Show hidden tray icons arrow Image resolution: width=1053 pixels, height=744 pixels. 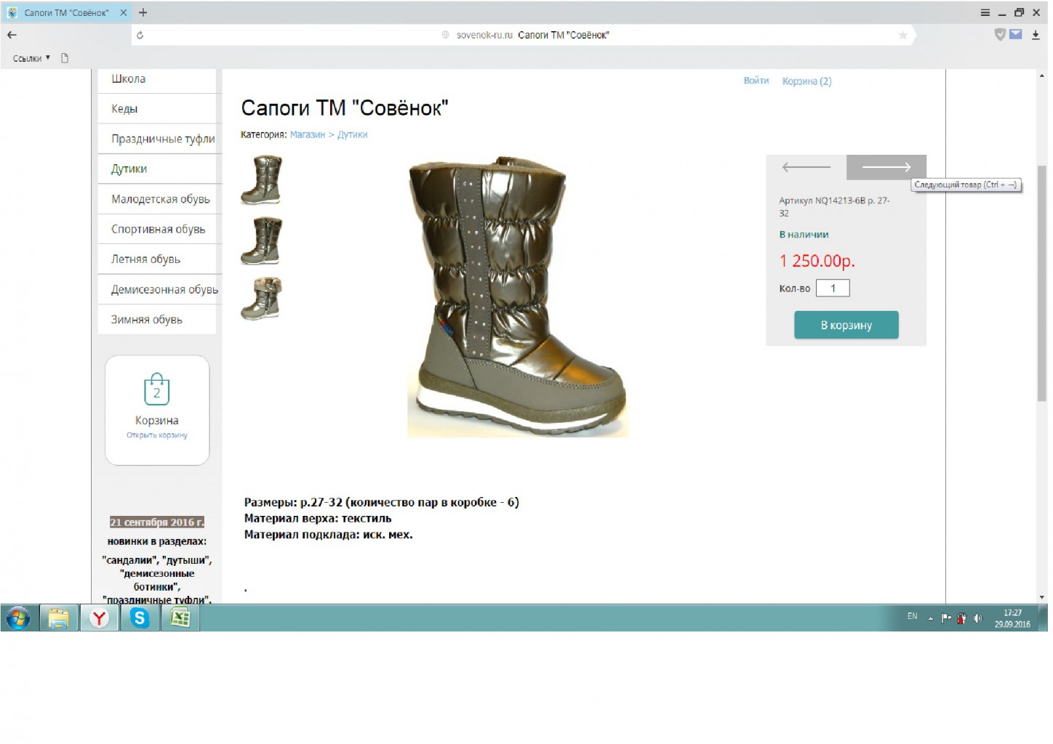pyautogui.click(x=930, y=618)
